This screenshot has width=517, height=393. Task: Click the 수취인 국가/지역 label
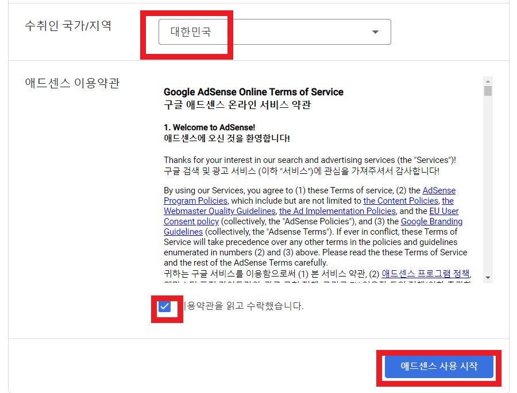pyautogui.click(x=68, y=25)
